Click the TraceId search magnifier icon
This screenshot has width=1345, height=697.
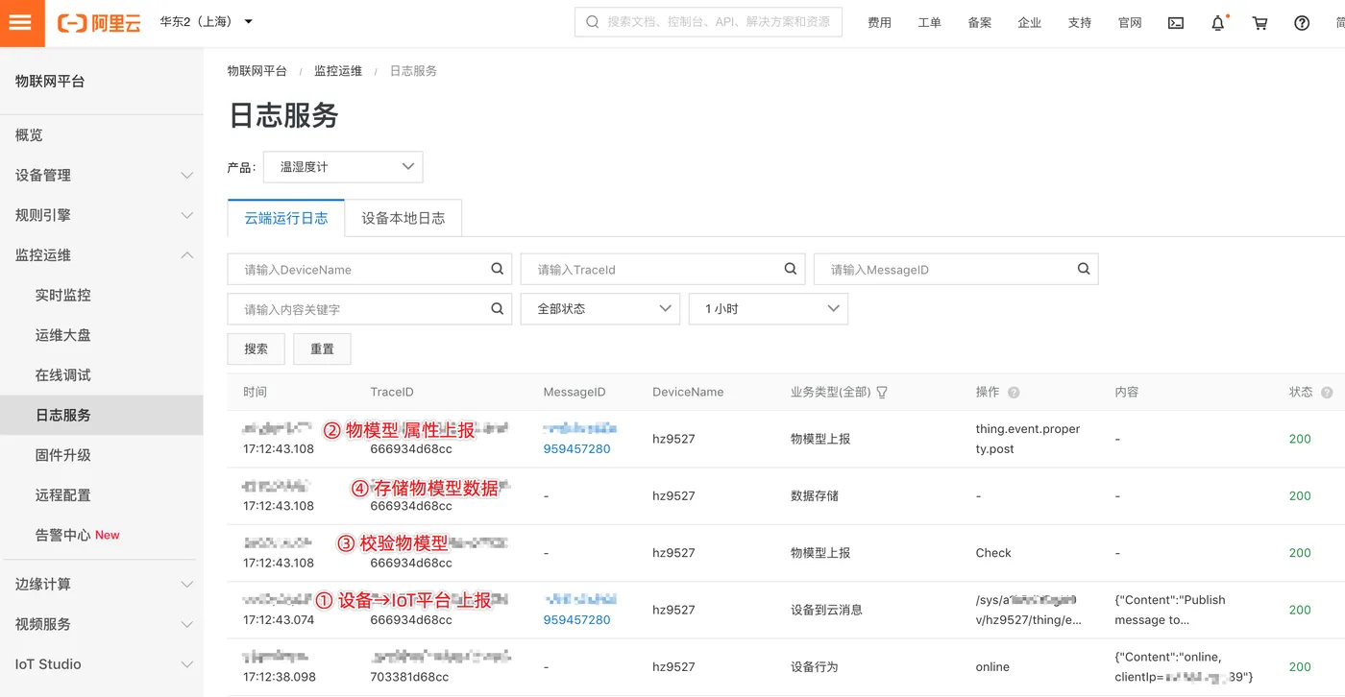pos(791,269)
